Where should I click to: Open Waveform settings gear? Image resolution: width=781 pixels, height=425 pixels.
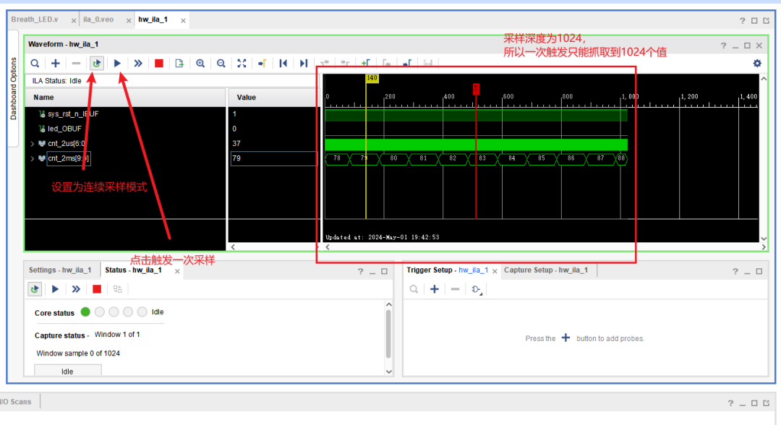[x=757, y=63]
